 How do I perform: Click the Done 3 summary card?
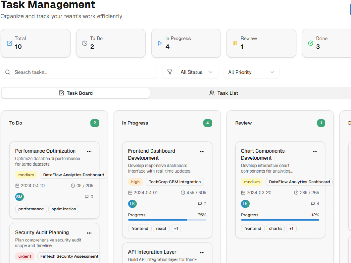[327, 43]
